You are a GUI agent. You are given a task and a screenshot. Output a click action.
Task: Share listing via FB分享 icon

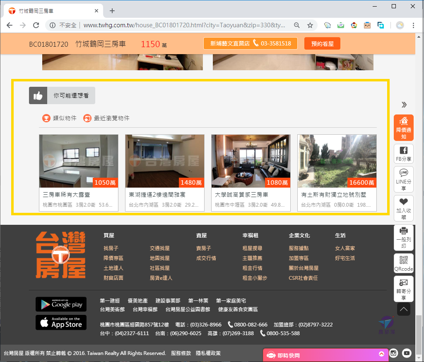(404, 154)
